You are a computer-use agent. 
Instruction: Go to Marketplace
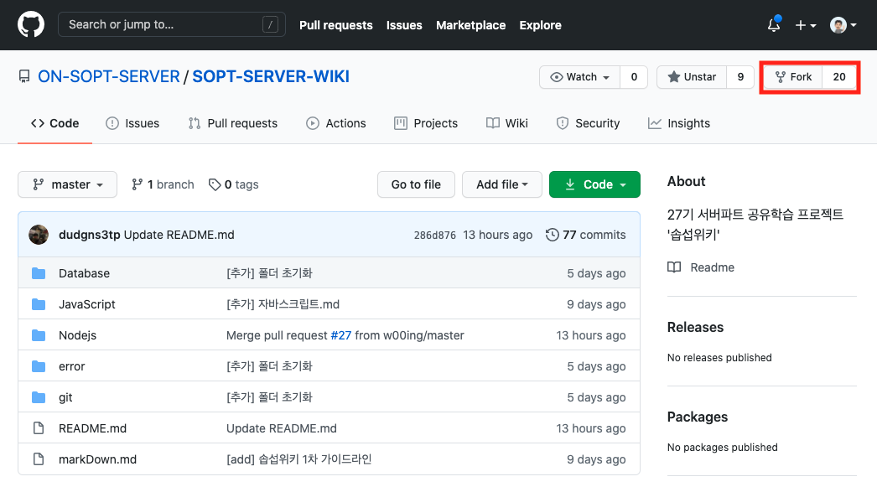(x=470, y=25)
